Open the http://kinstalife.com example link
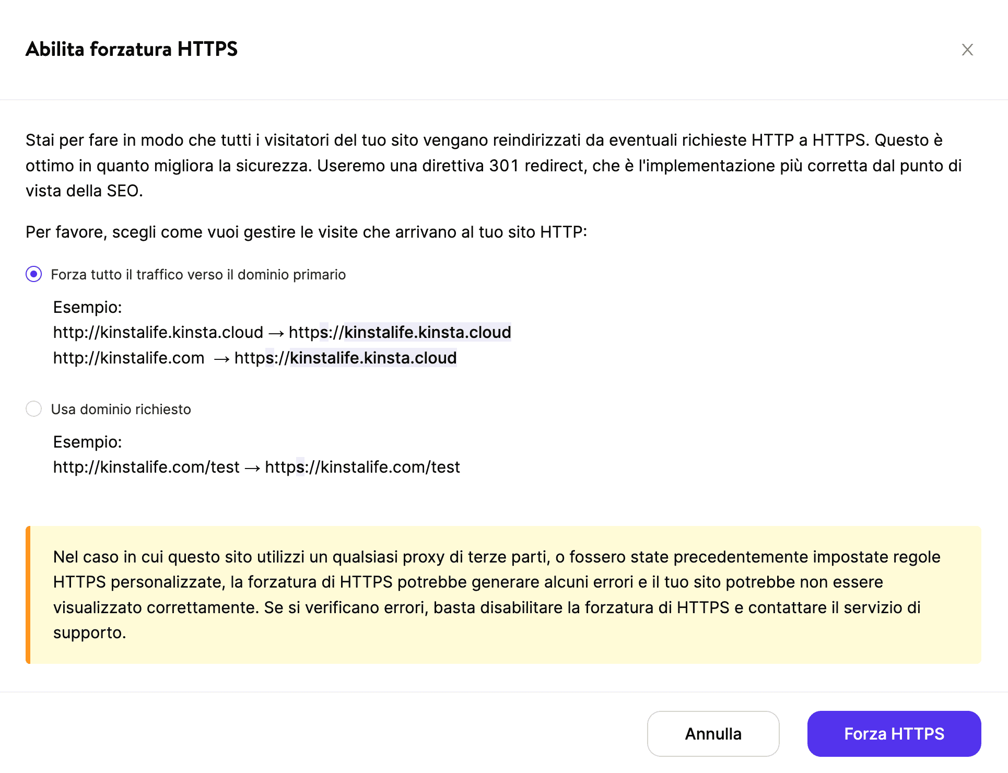This screenshot has height=773, width=1008. [128, 358]
